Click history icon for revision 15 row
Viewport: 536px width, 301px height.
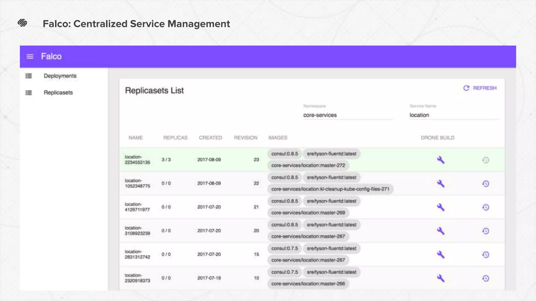[485, 254]
